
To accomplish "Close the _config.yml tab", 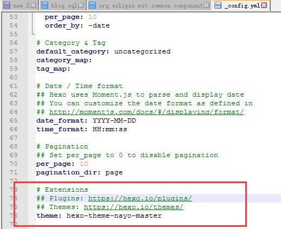I will 264,5.
